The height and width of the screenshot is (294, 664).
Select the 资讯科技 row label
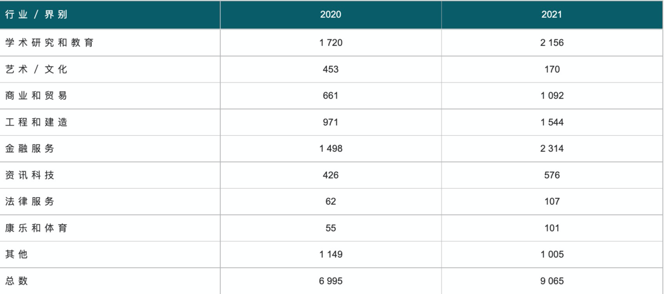click(30, 175)
